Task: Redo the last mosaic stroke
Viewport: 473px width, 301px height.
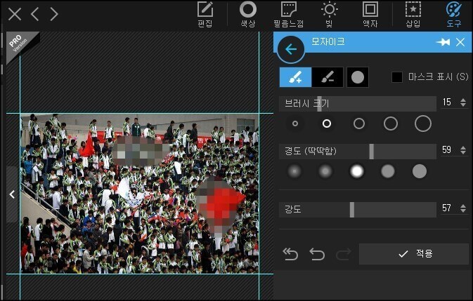Action: 344,255
